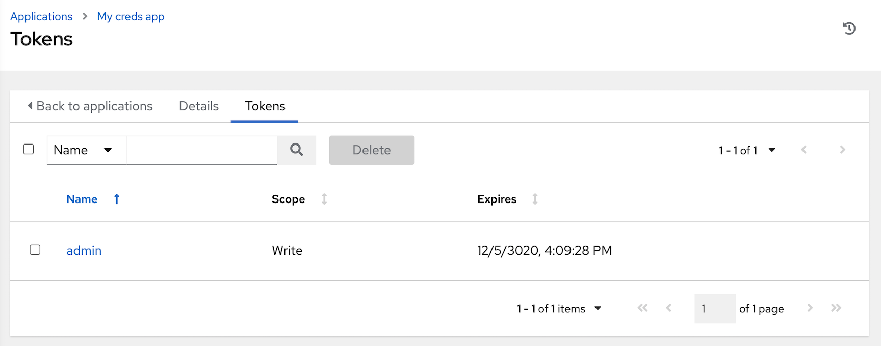This screenshot has width=881, height=346.
Task: Click the token search text field
Action: [202, 150]
